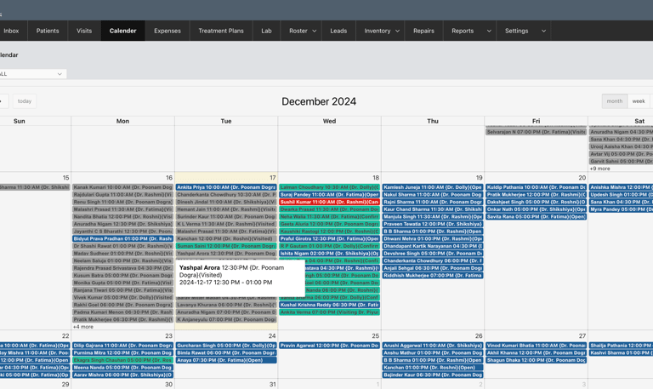Switch to week view
This screenshot has width=653, height=389.
pos(639,101)
